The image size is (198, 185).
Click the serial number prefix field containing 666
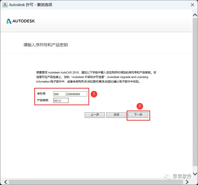tap(60, 94)
